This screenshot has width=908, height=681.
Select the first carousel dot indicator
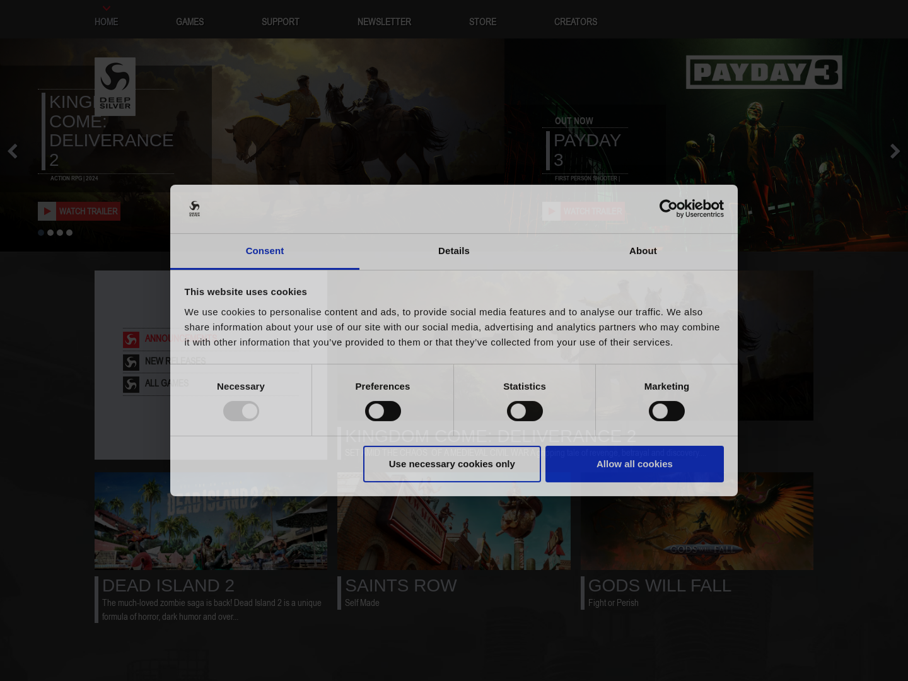(x=41, y=233)
